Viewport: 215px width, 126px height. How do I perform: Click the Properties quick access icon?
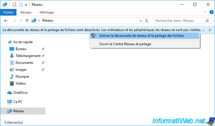[x=14, y=5]
